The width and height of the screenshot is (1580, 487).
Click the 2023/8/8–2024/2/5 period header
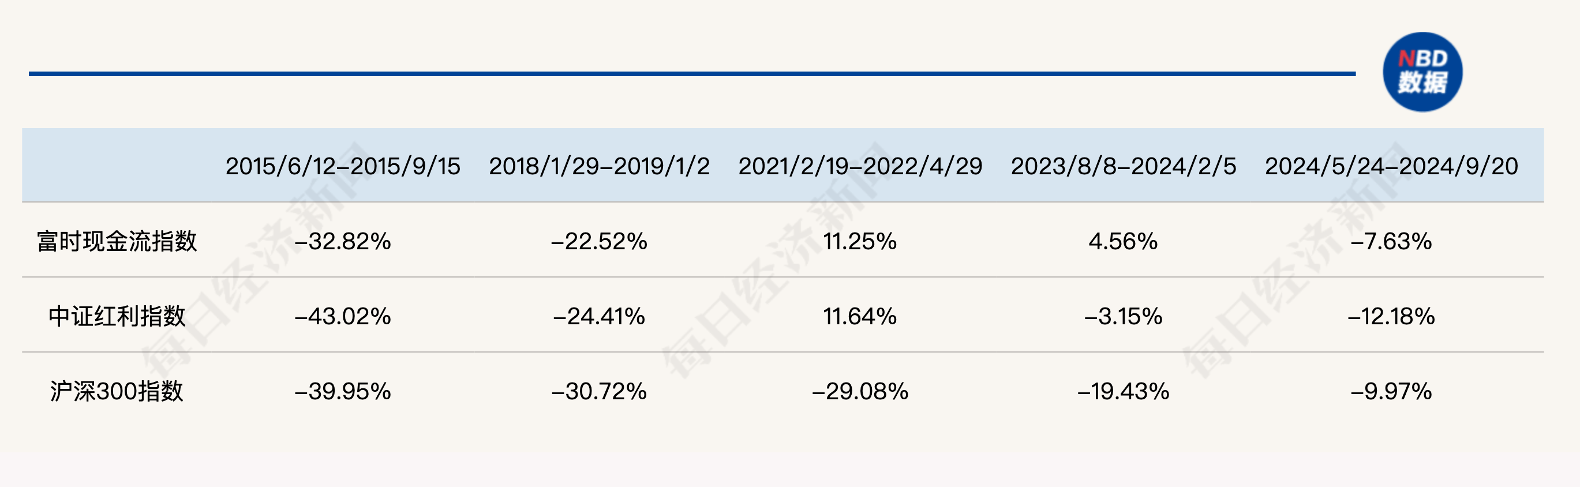pos(1123,166)
